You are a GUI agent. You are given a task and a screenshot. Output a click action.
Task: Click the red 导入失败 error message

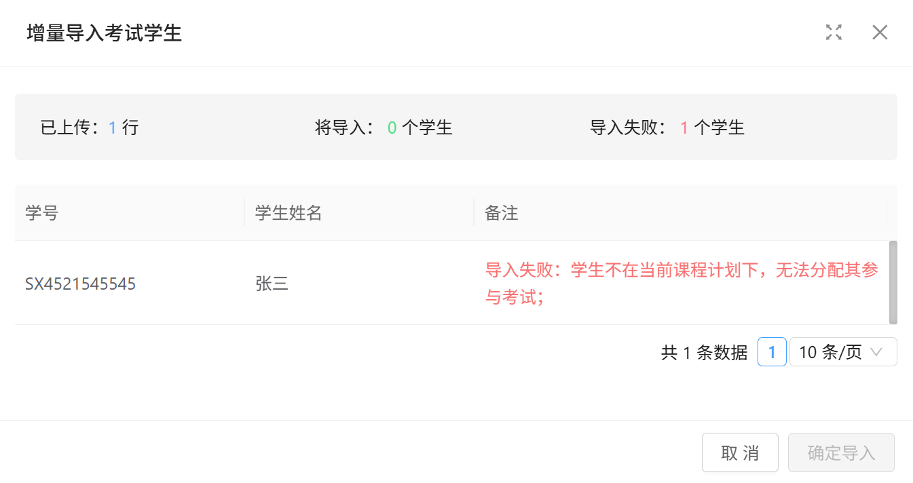pos(682,284)
